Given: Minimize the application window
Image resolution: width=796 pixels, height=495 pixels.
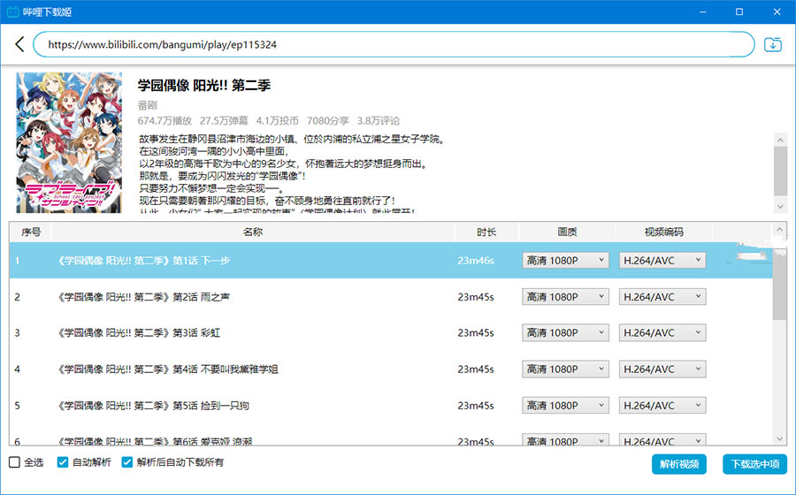Looking at the screenshot, I should pos(700,11).
